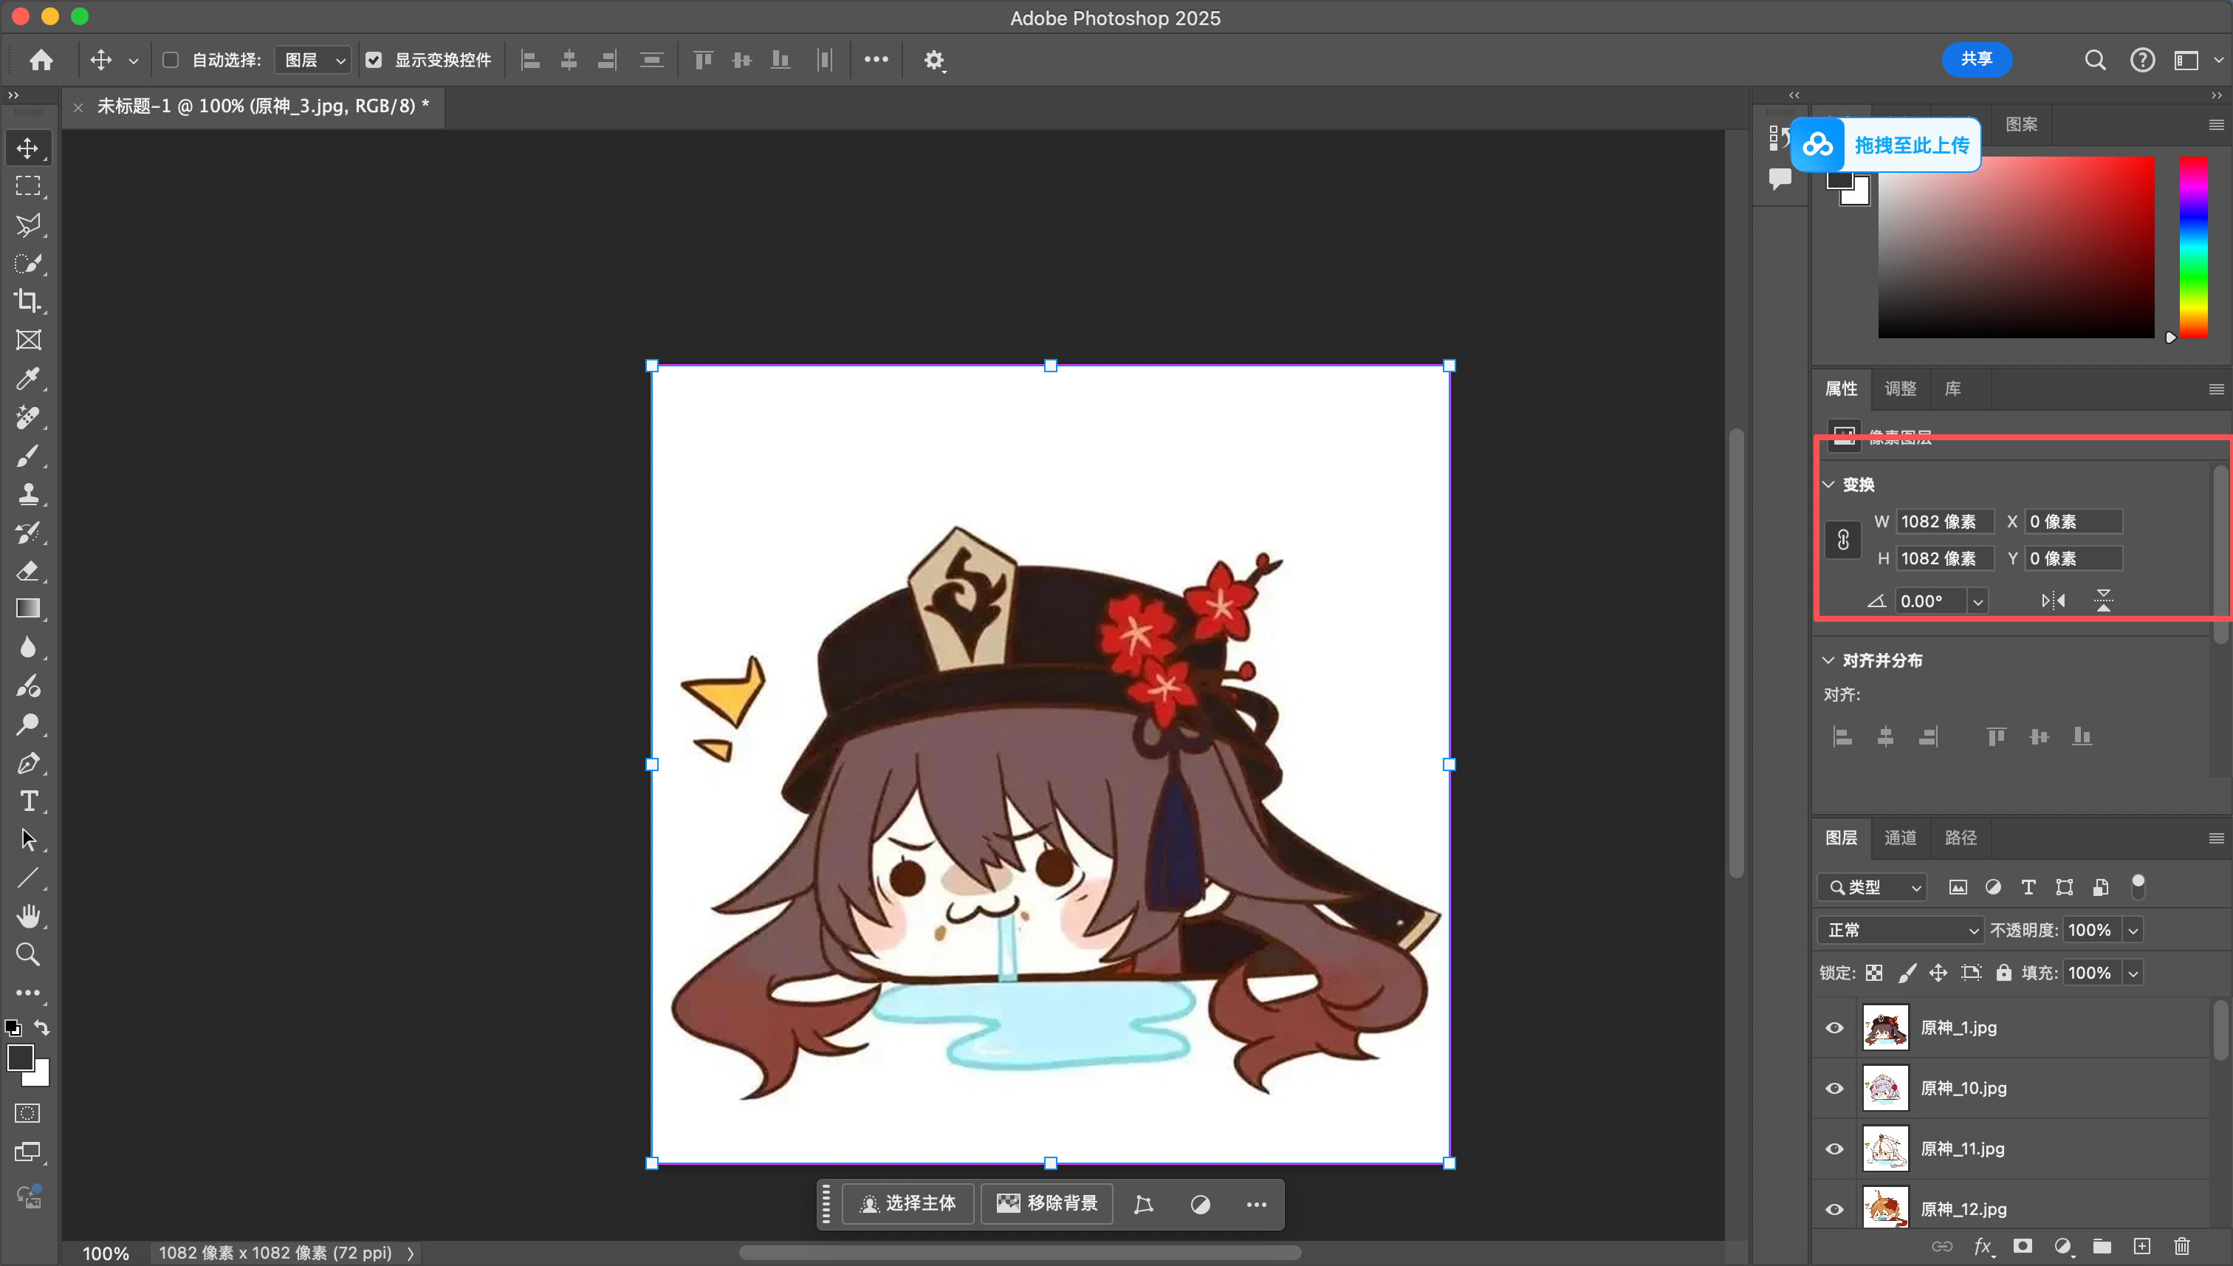This screenshot has width=2233, height=1266.
Task: Click the W width input field
Action: (x=1944, y=521)
